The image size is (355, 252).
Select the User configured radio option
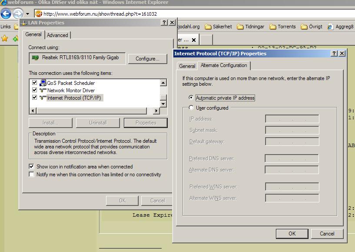191,108
